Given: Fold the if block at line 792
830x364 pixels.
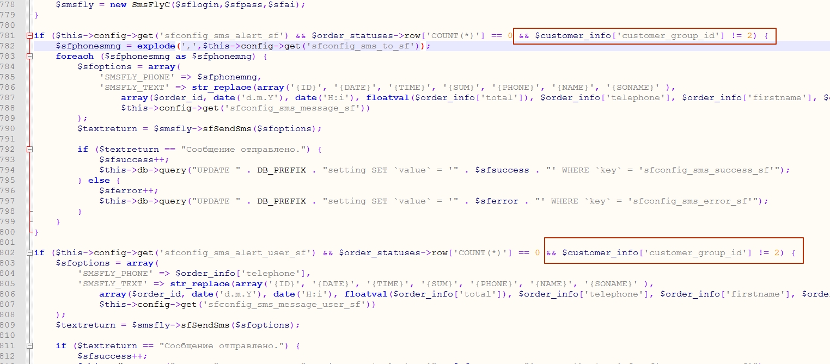Looking at the screenshot, I should pyautogui.click(x=29, y=150).
